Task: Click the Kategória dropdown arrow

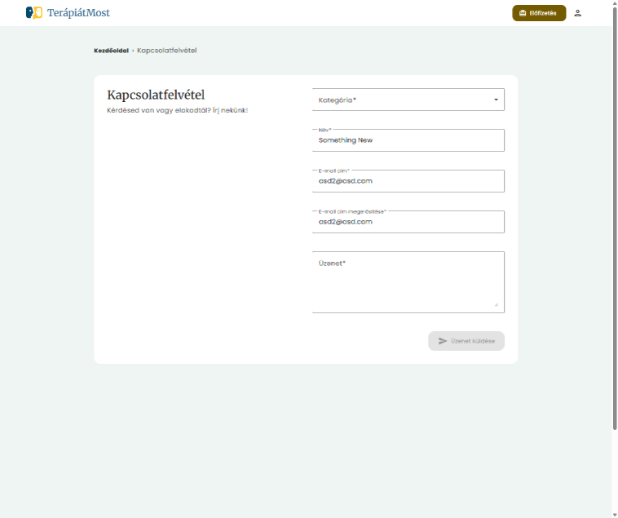Action: [496, 100]
